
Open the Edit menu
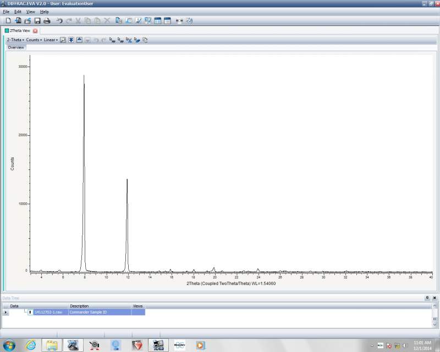pos(18,12)
